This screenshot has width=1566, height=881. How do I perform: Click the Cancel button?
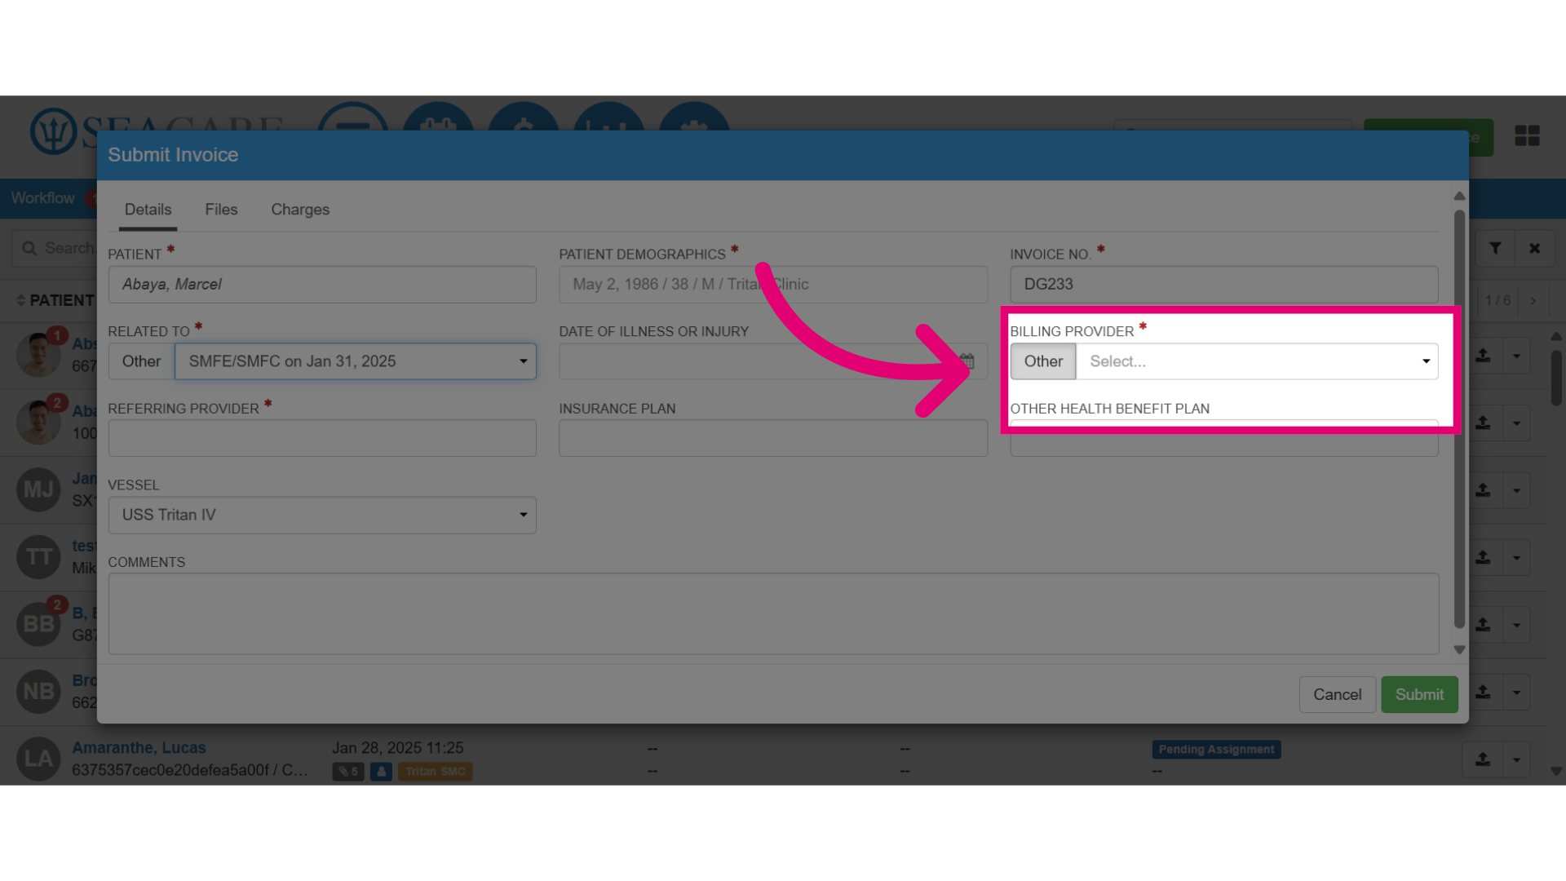(x=1337, y=694)
